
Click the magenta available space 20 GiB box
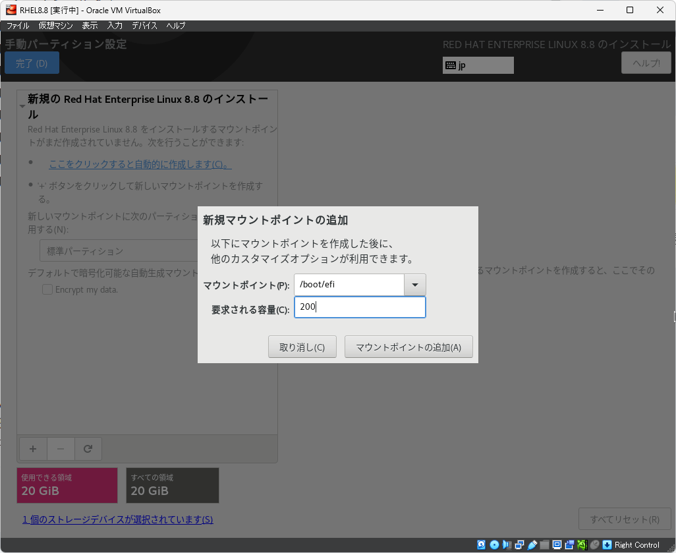pos(67,485)
